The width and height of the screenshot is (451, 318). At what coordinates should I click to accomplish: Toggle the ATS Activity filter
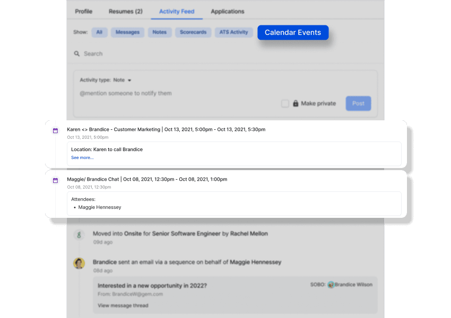(233, 32)
